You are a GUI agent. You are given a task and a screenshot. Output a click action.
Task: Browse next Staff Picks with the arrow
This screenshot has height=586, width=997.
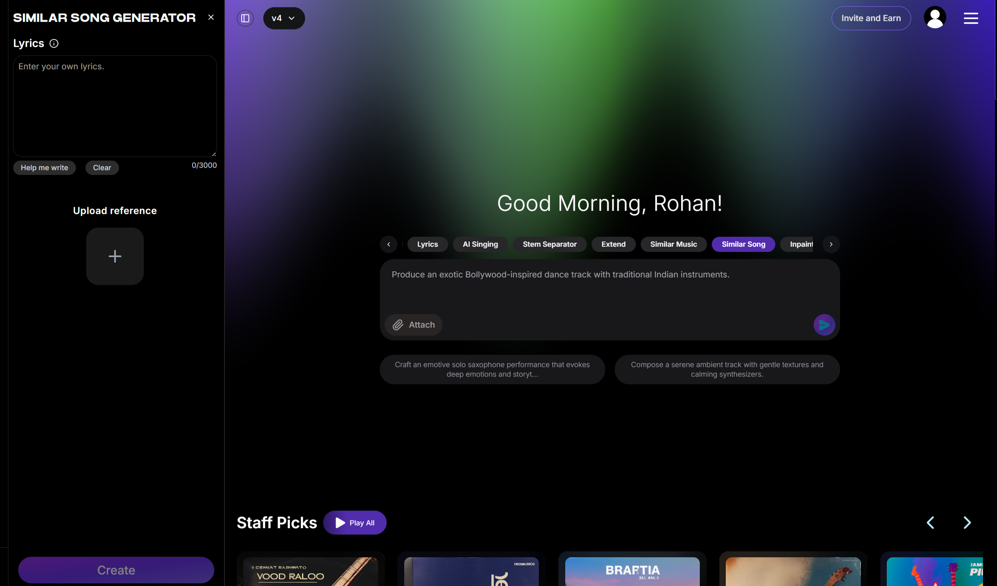(968, 522)
